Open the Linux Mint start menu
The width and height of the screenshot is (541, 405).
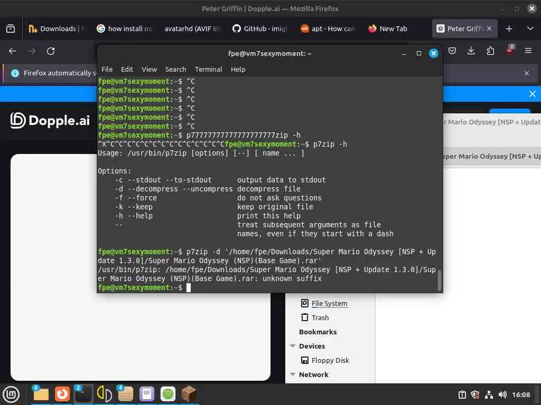pos(11,394)
